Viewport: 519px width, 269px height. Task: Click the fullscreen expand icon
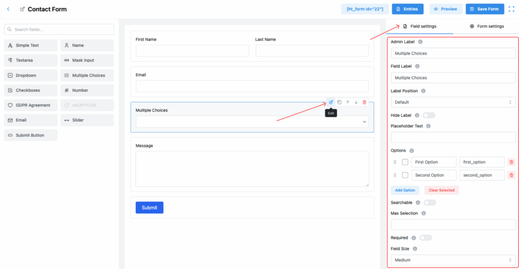point(511,9)
